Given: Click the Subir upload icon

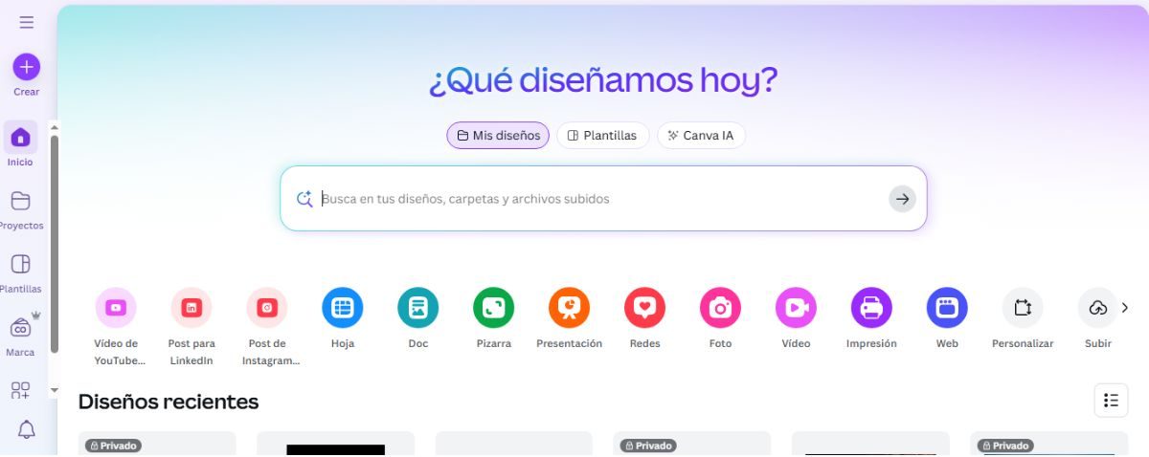Looking at the screenshot, I should tap(1098, 308).
